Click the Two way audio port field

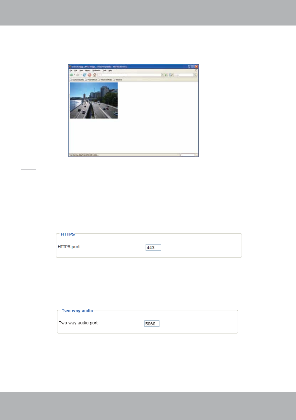[152, 324]
